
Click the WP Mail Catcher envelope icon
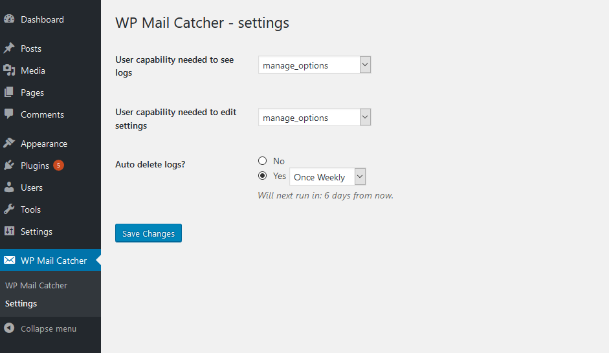click(x=9, y=260)
